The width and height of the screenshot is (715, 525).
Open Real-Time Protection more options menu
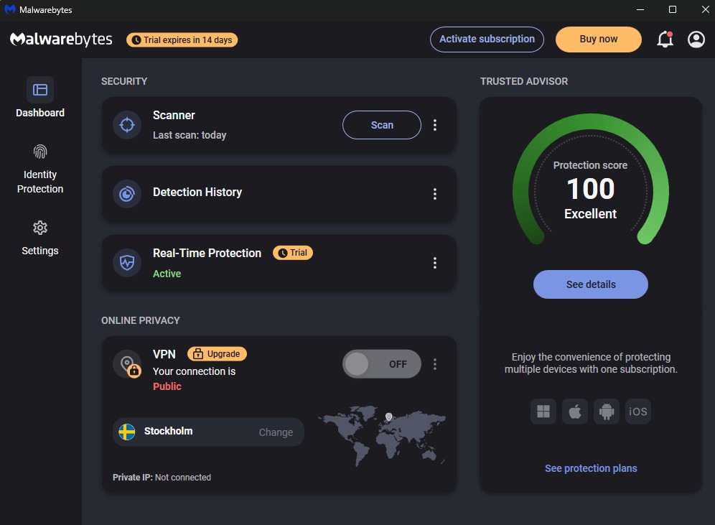coord(435,263)
